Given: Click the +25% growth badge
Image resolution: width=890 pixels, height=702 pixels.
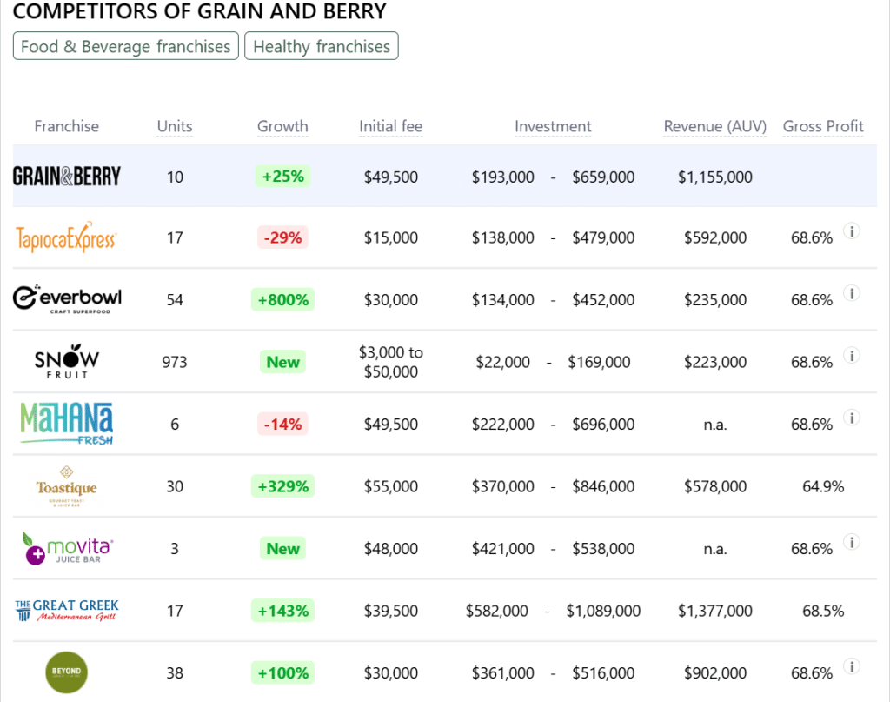Looking at the screenshot, I should [282, 176].
